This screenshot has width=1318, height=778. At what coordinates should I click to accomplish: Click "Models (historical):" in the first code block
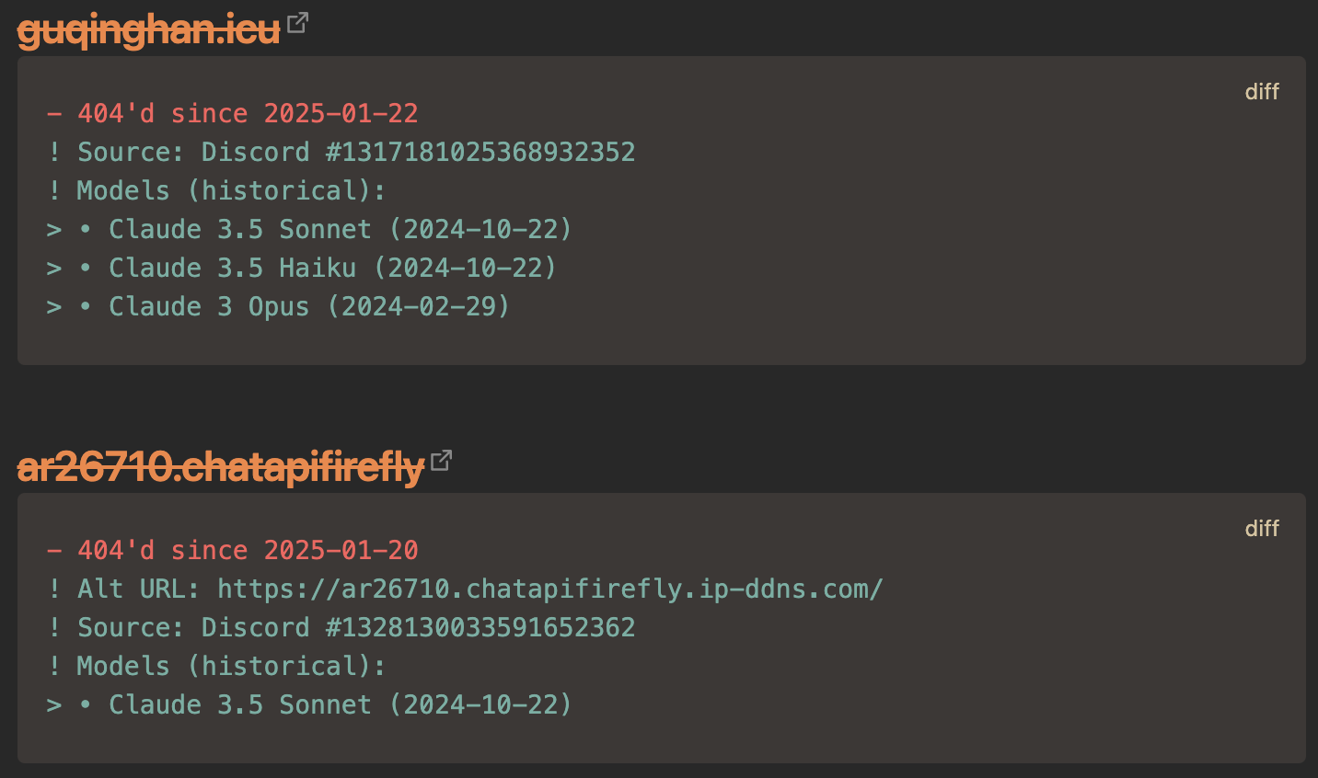click(231, 190)
